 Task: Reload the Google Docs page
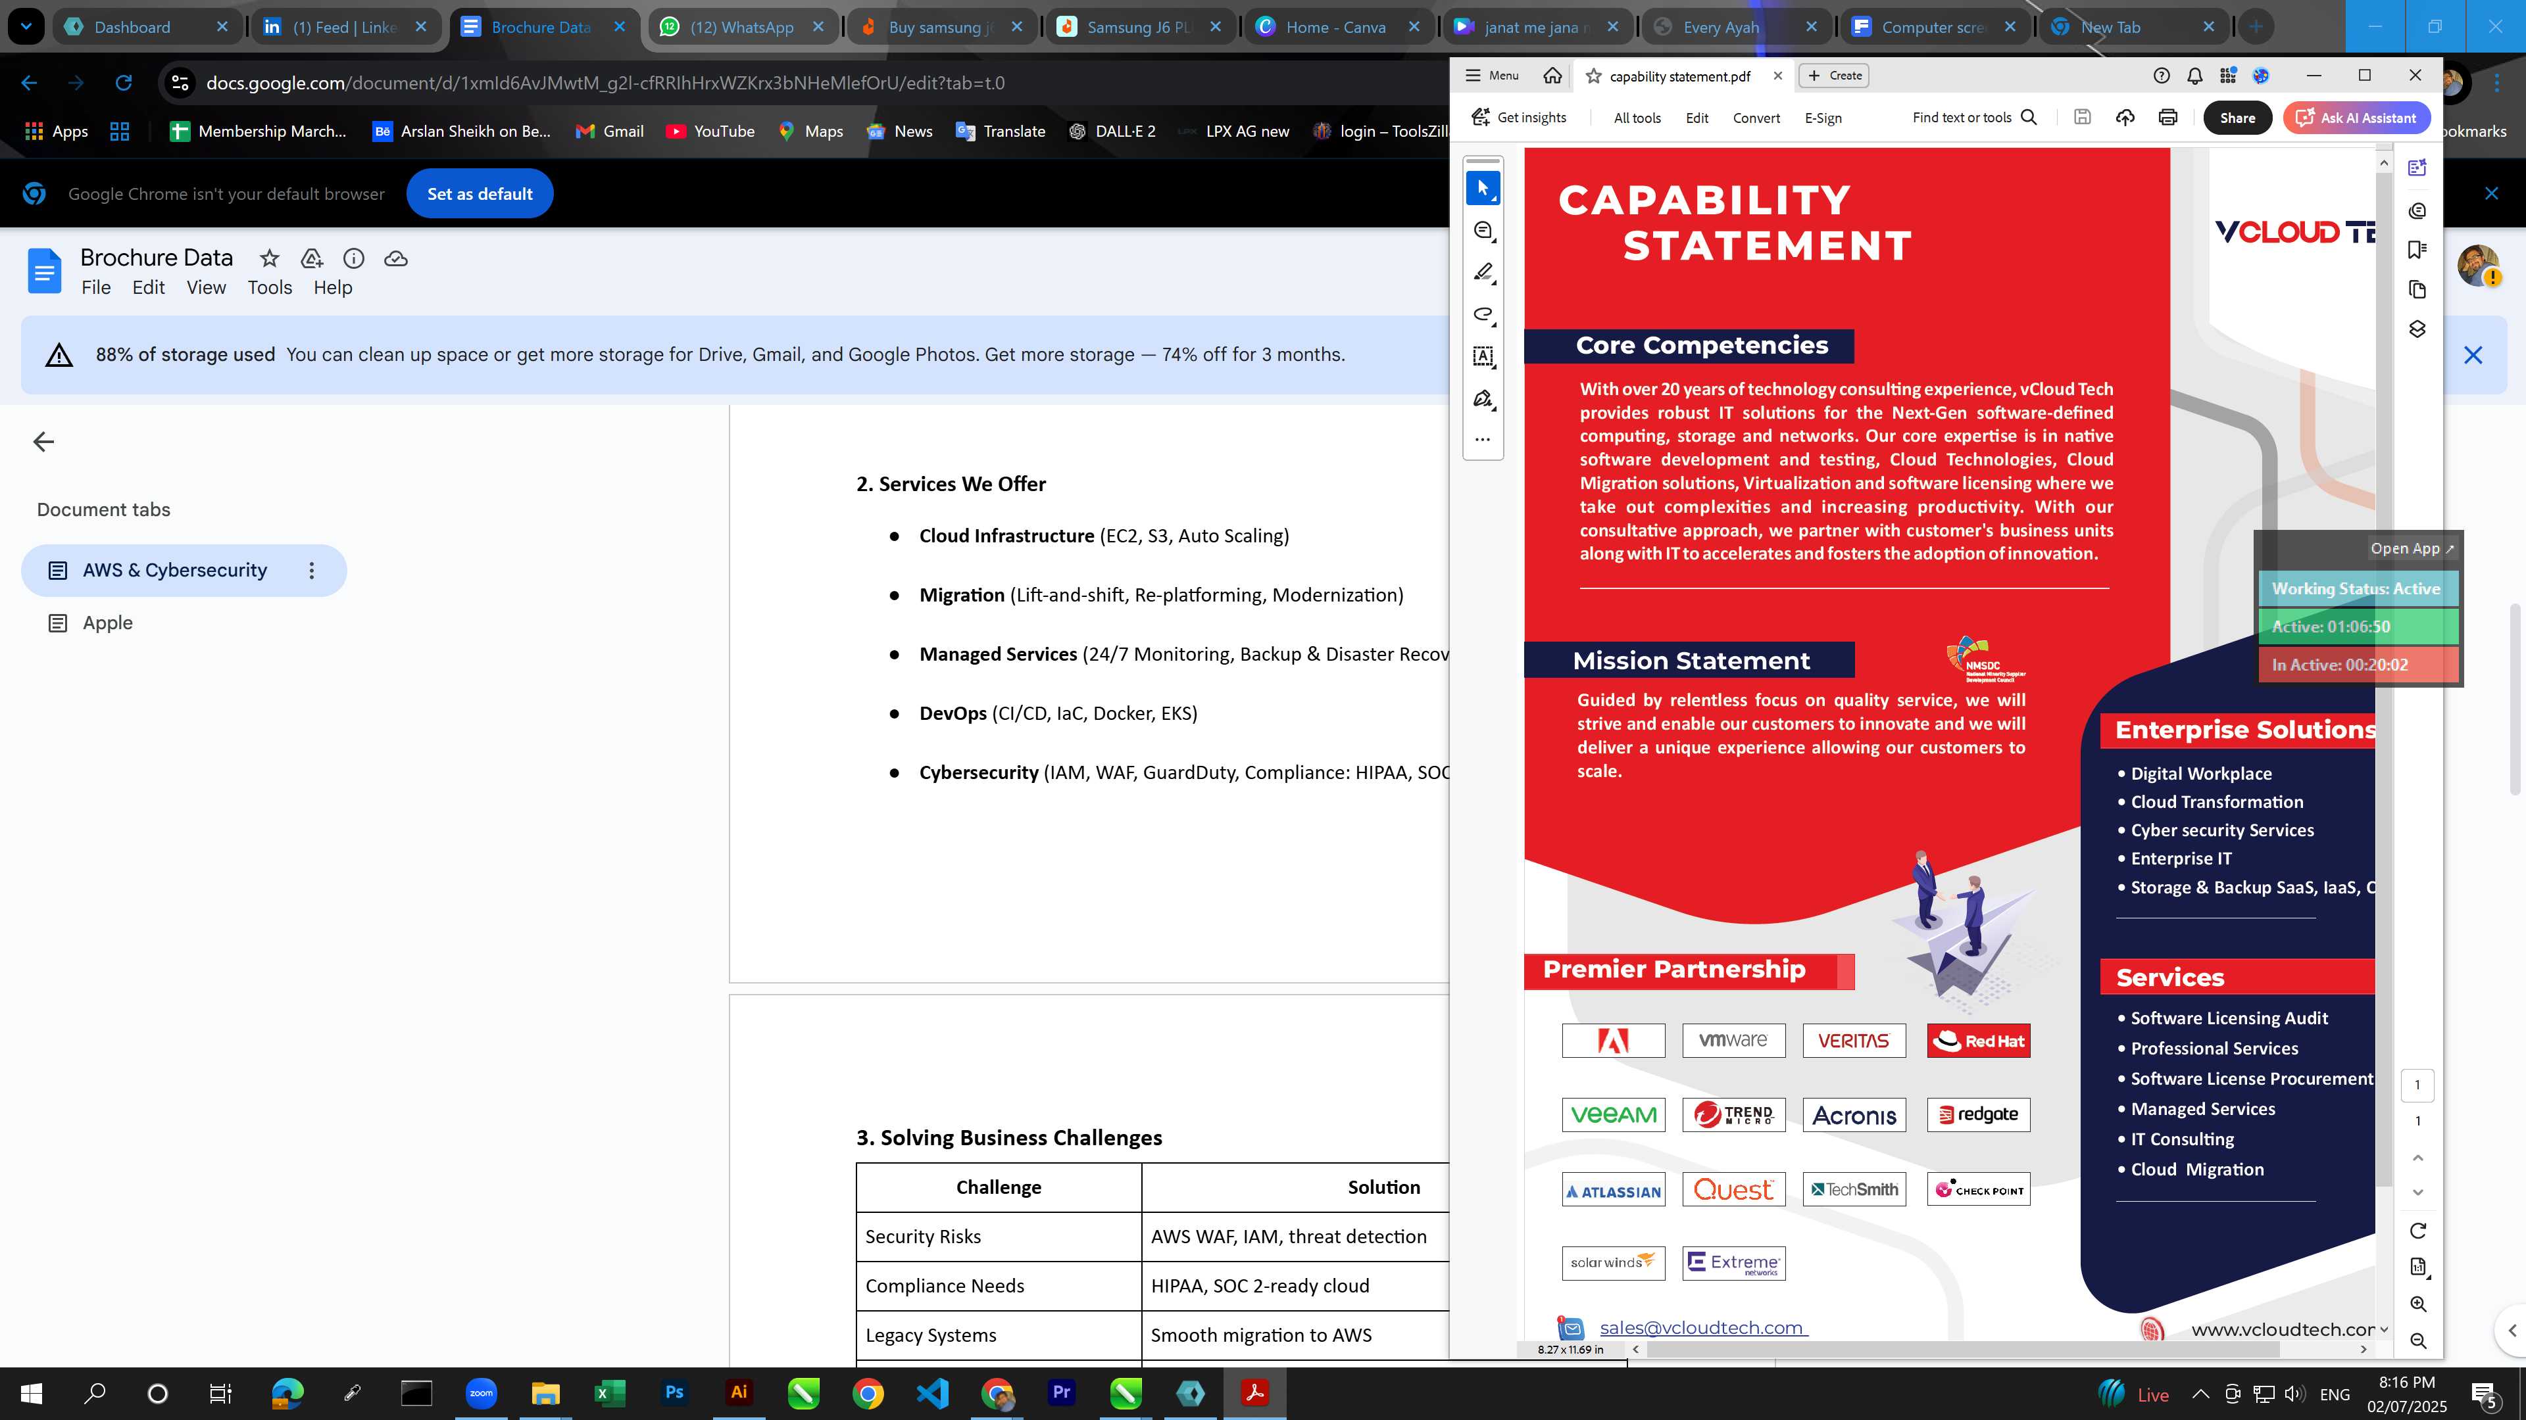(x=124, y=83)
